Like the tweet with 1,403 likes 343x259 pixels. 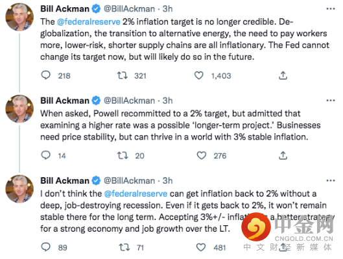tap(199, 75)
